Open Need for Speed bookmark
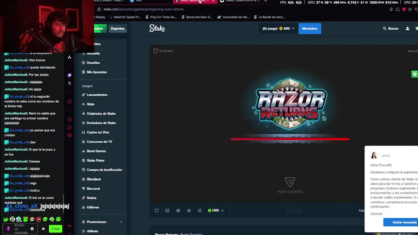418x235 pixels. click(x=125, y=17)
